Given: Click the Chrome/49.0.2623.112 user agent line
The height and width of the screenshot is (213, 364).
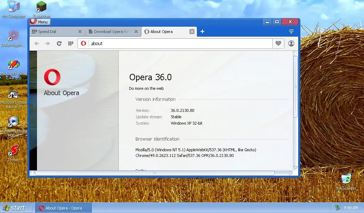Looking at the screenshot, I should pyautogui.click(x=184, y=155).
